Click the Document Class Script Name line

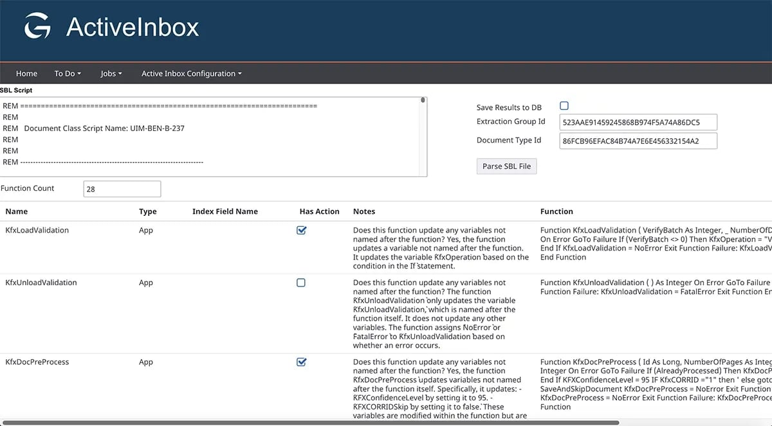(x=93, y=129)
